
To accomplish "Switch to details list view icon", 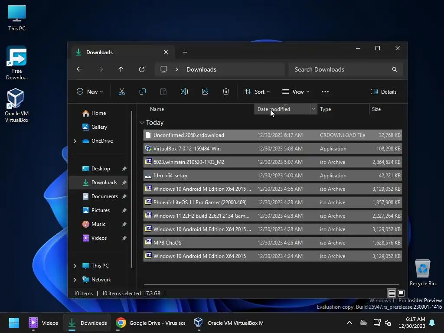I will 392,294.
